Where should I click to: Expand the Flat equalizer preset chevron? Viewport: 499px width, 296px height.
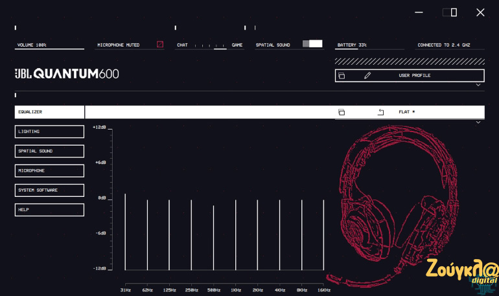coord(478,122)
